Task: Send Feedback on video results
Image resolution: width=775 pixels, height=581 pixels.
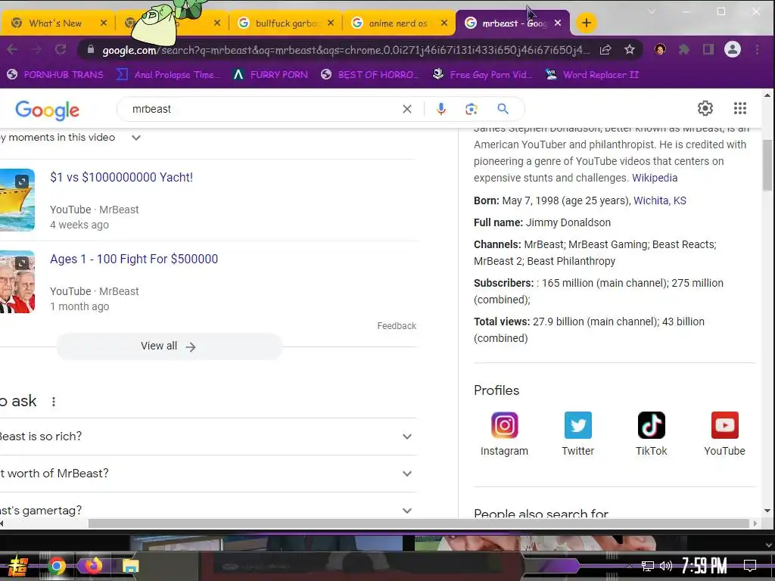Action: [397, 326]
